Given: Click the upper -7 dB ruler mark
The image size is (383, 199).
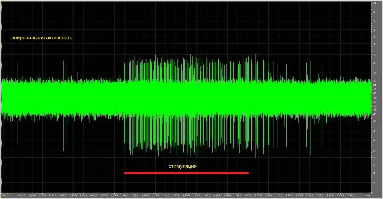Looking at the screenshot, I should [374, 55].
